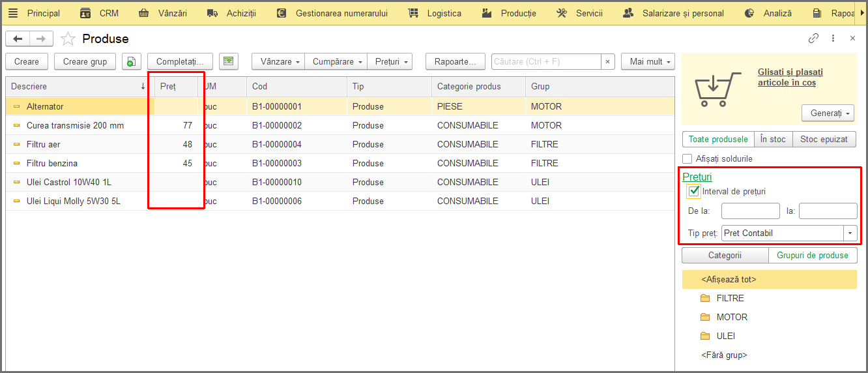
Task: Open the three-dot options menu
Action: [833, 38]
